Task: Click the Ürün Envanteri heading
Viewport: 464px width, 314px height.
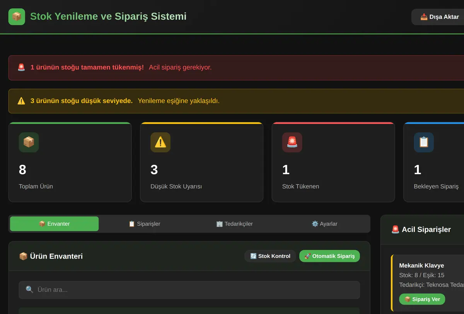Action: [x=56, y=256]
